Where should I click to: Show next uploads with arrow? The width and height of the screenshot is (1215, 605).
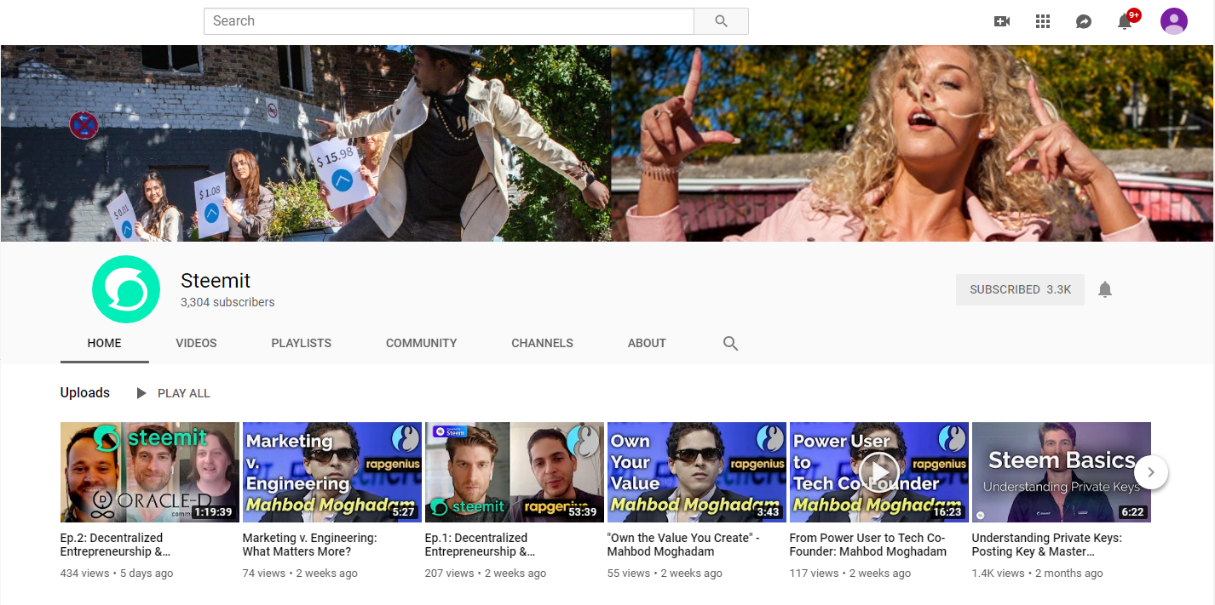pos(1151,472)
